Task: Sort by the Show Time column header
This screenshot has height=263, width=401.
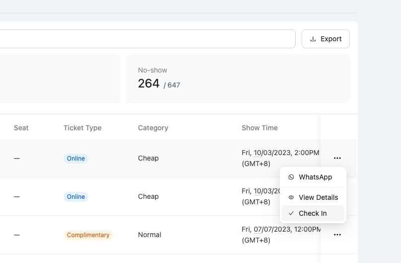Action: [259, 128]
